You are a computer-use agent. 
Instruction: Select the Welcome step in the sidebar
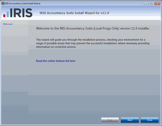point(8,24)
